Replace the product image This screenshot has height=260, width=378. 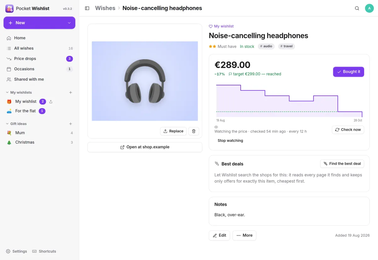pos(173,131)
